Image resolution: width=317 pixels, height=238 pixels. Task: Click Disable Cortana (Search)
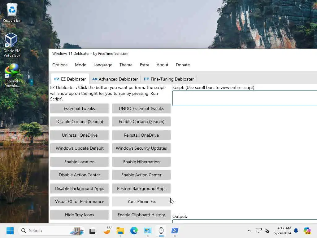(80, 121)
